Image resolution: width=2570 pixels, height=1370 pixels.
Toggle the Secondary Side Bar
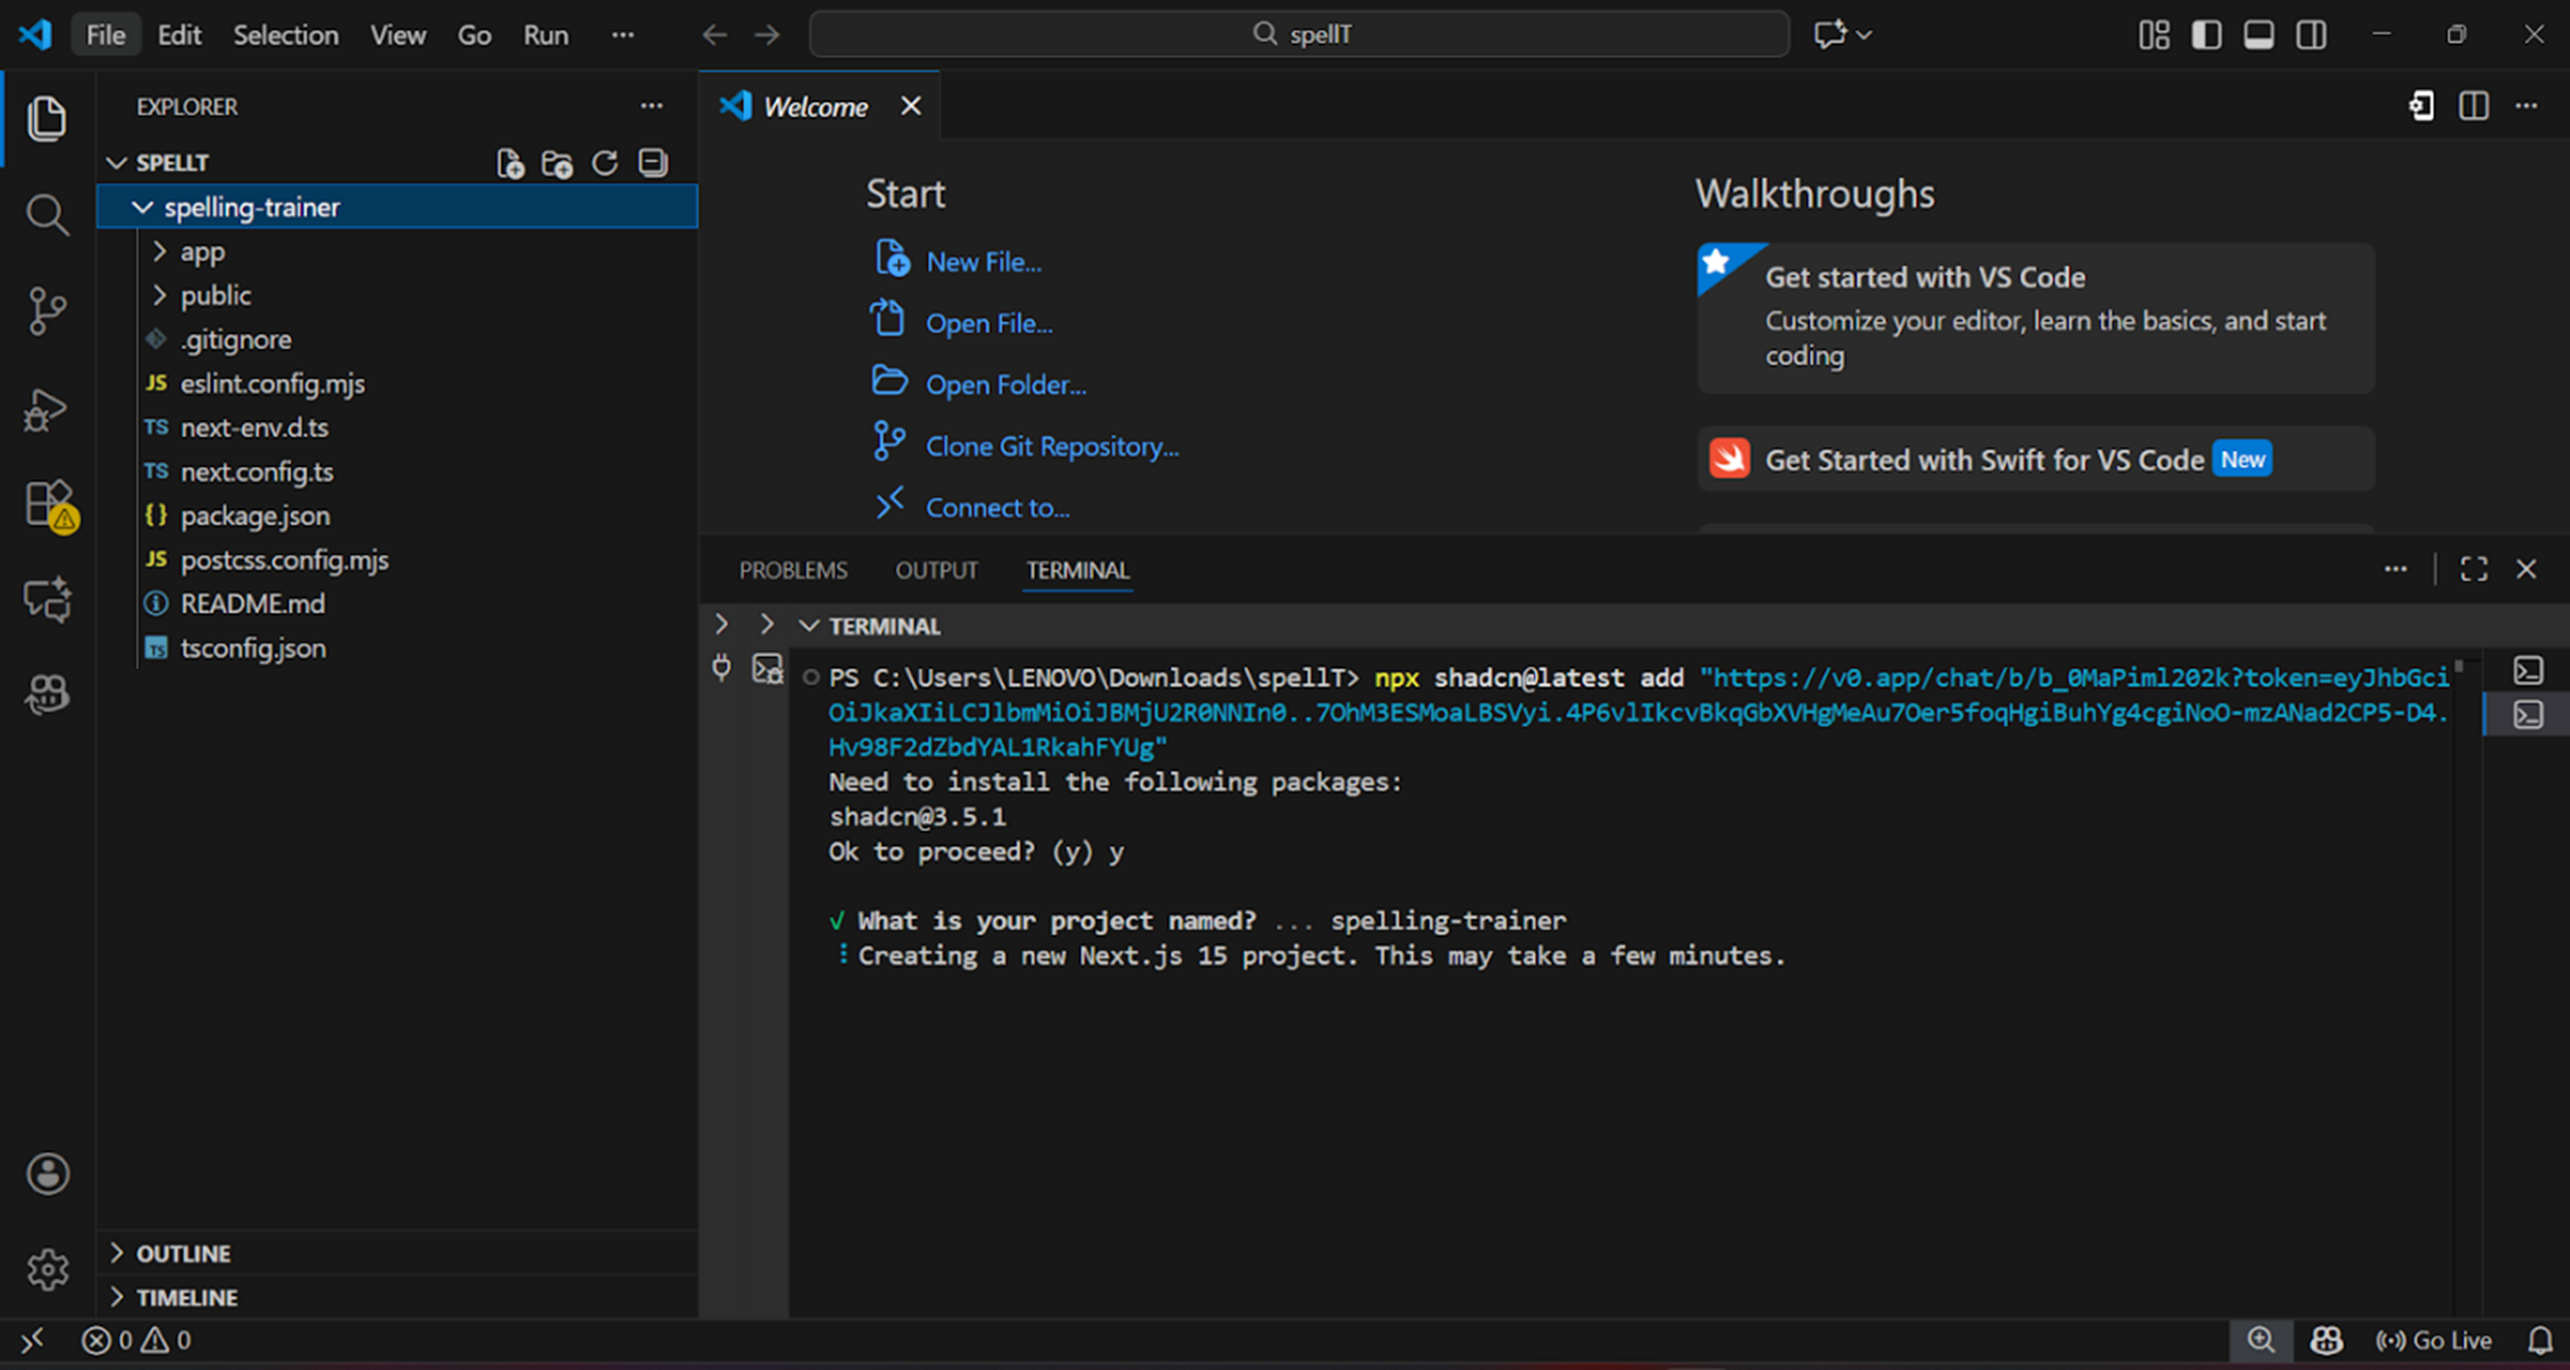[2310, 35]
